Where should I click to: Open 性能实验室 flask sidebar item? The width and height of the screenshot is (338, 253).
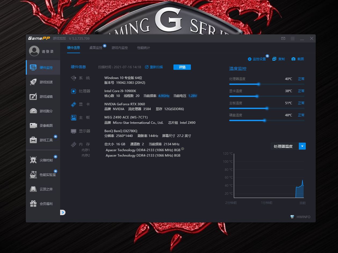click(43, 175)
